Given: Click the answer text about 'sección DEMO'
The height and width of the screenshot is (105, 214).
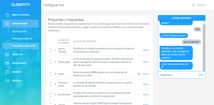Looking at the screenshot, I should pyautogui.click(x=100, y=74).
